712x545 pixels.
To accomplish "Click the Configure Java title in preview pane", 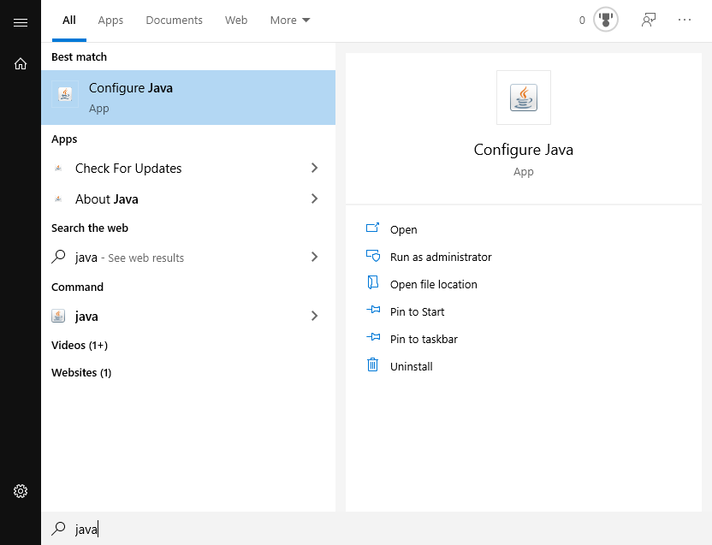I will [524, 150].
